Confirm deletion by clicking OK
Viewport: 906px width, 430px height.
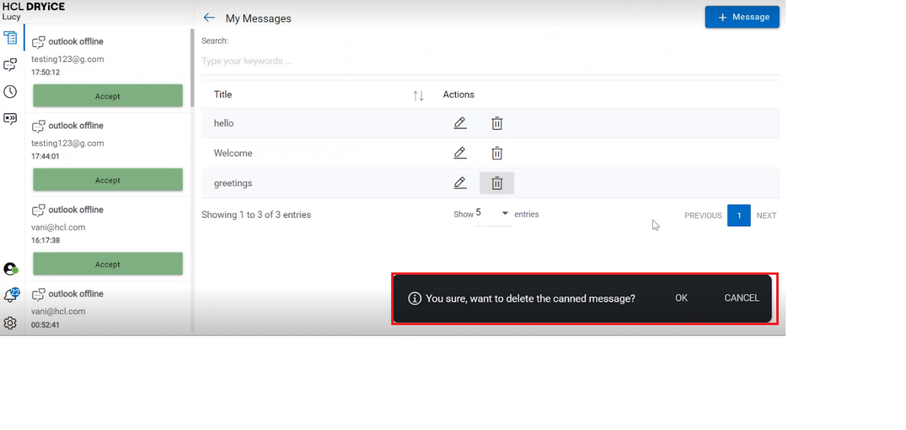(681, 298)
